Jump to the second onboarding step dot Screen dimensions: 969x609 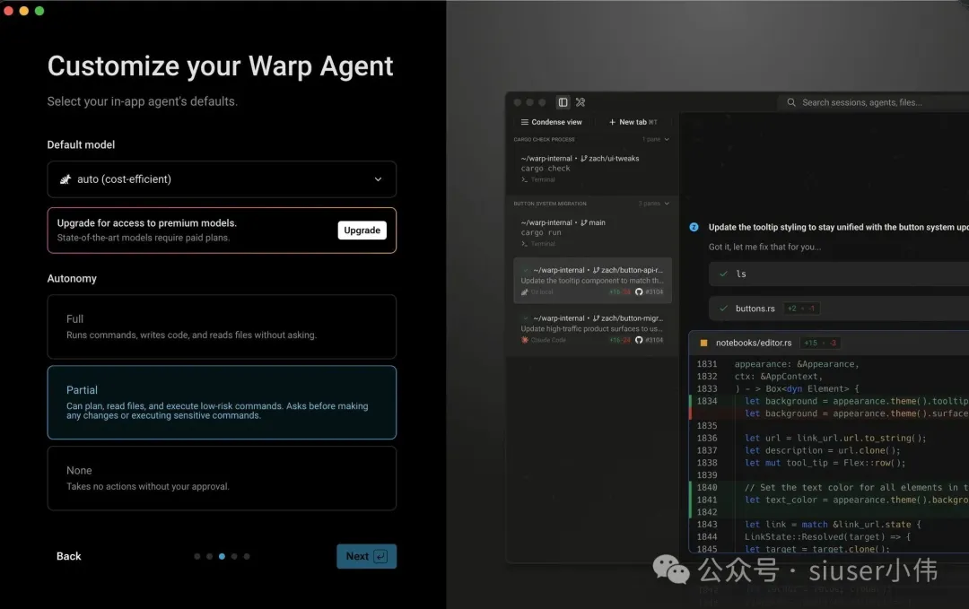pyautogui.click(x=209, y=556)
